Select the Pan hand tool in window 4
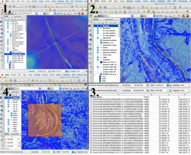191x155 pixels. click(29, 80)
